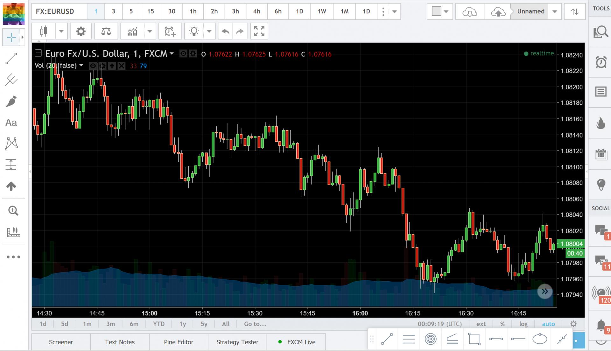Click the undo arrow
Screen dimensions: 611x351
(225, 31)
